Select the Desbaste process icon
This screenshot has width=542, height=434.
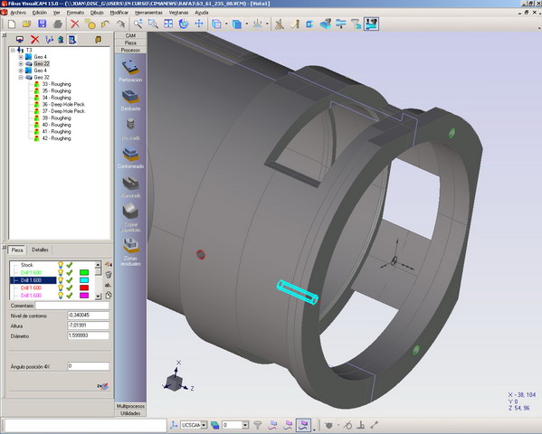(x=130, y=97)
